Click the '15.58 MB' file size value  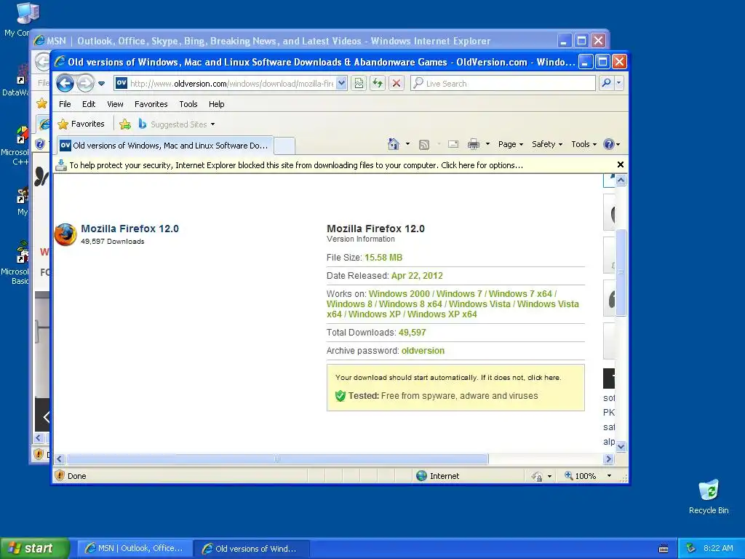click(x=383, y=258)
